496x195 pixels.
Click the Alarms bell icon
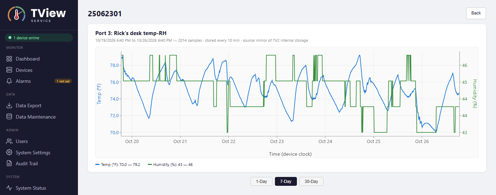[x=9, y=81]
